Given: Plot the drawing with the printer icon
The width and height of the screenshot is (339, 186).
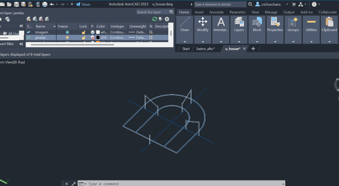Looking at the screenshot, I should (45, 4).
